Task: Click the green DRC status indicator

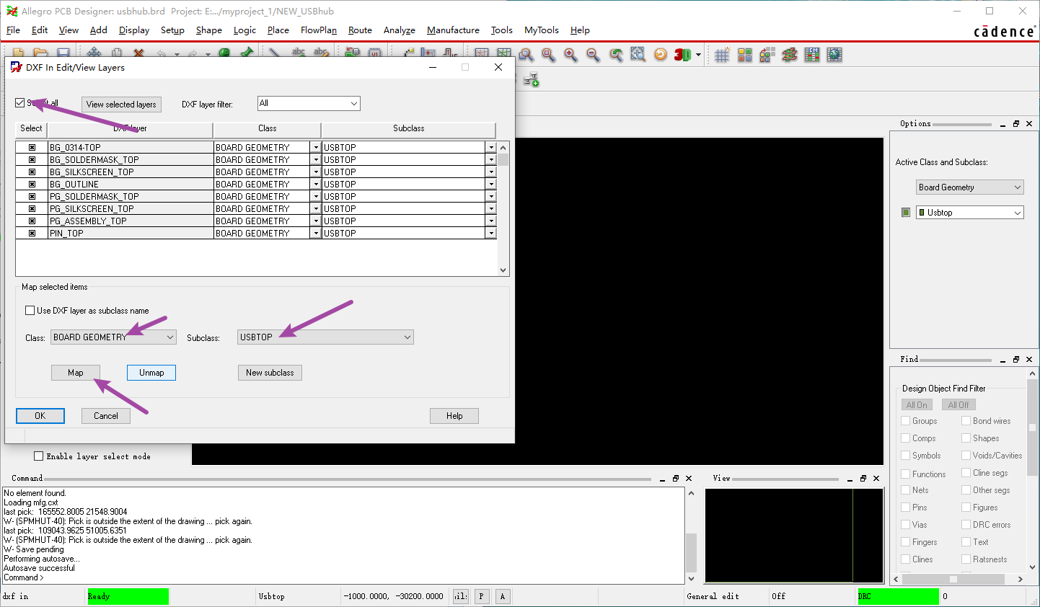Action: pyautogui.click(x=898, y=596)
